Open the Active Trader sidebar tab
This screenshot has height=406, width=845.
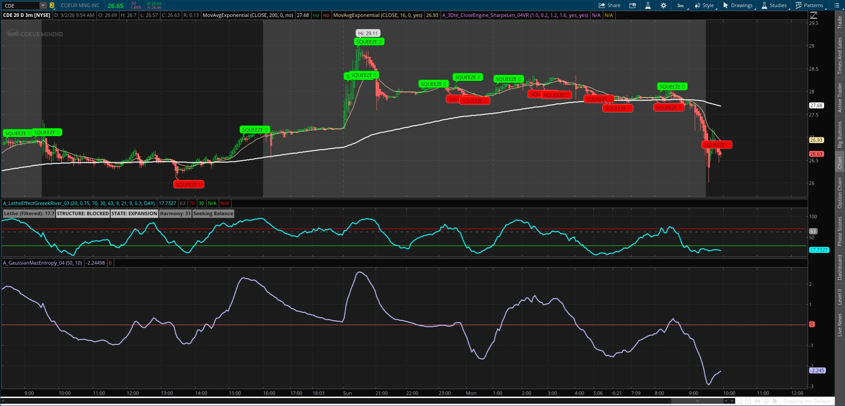[x=840, y=97]
